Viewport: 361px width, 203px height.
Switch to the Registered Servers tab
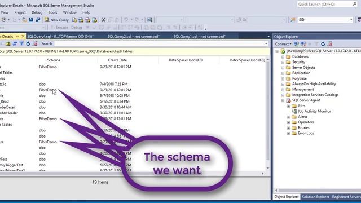(x=346, y=197)
